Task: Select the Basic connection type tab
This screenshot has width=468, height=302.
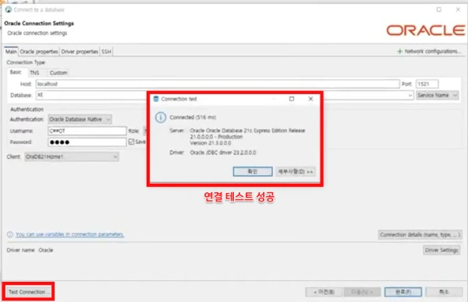Action: 16,72
